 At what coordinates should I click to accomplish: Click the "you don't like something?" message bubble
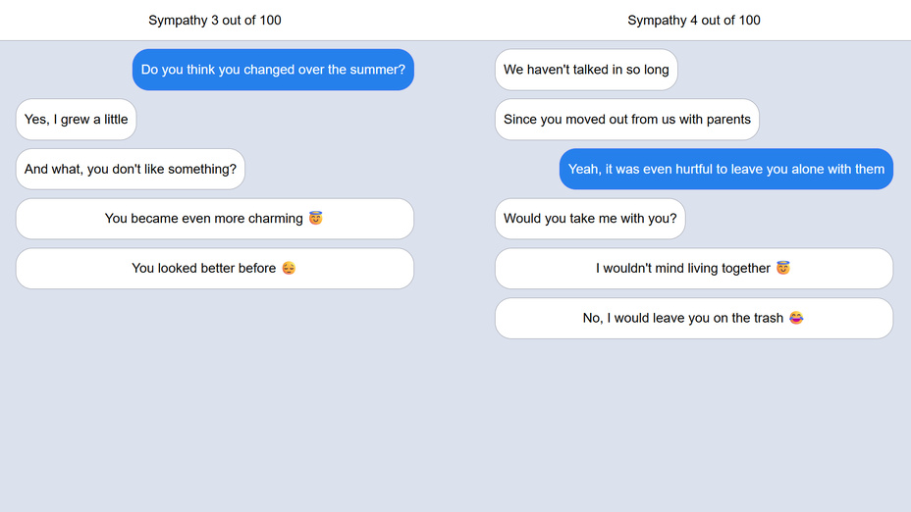click(131, 170)
